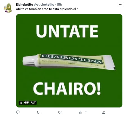
Task: Click the CHAIRO! caption in the GIF
Action: coord(67,89)
